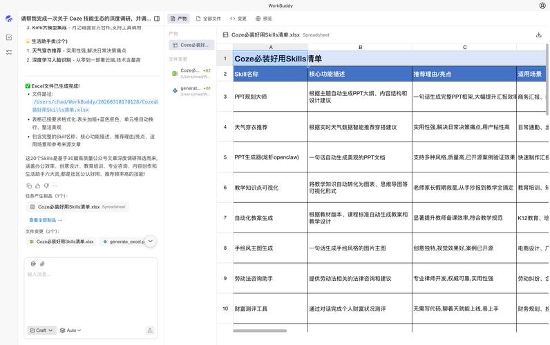550x345 pixels.
Task: Open the Coze必装好用Skills清单.xlsx Spreadsheet product chip
Action: pos(77,207)
